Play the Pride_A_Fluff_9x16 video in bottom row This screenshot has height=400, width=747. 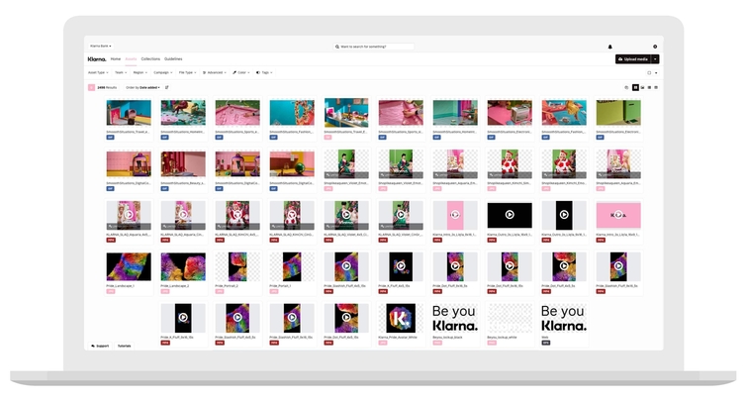pos(183,318)
